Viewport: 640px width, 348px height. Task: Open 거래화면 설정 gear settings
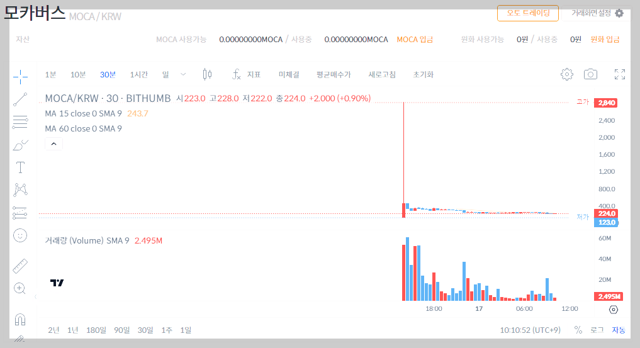[x=597, y=13]
